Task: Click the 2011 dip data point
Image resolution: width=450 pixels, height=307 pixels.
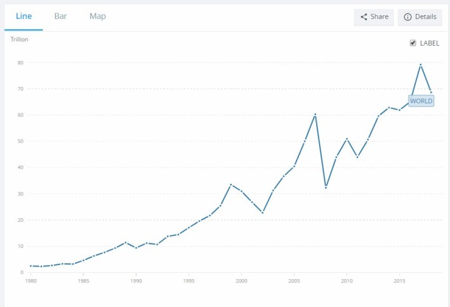Action: [x=357, y=157]
